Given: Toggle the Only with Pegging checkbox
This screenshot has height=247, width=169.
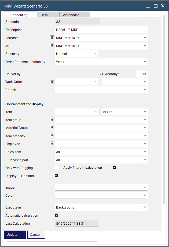Looking at the screenshot, I should click(x=56, y=167).
